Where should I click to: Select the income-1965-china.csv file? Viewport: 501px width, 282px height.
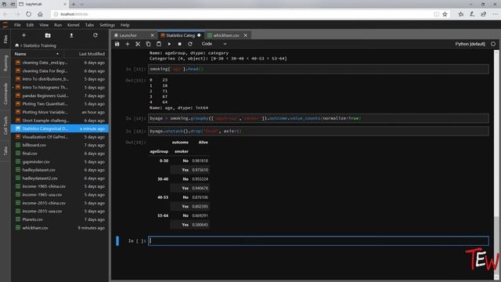(59, 186)
